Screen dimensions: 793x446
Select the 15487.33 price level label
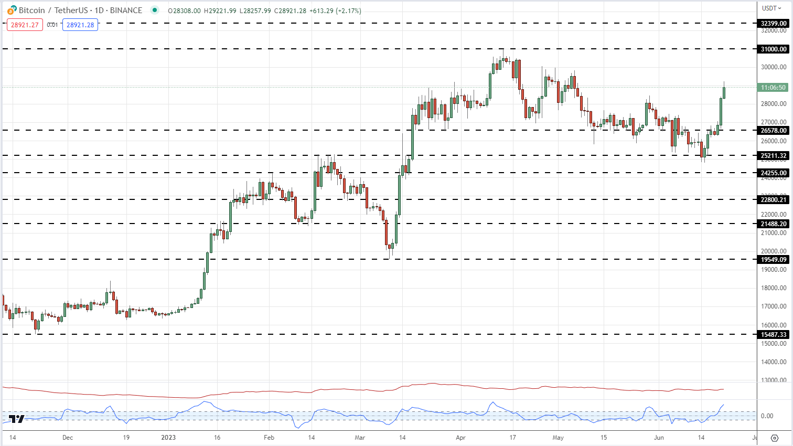click(774, 334)
